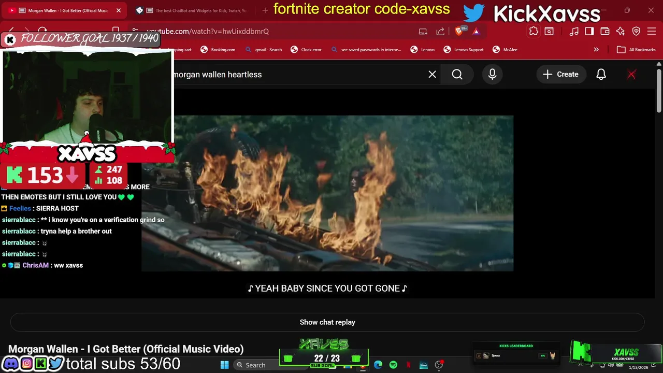
Task: Show chat replay
Action: click(327, 322)
